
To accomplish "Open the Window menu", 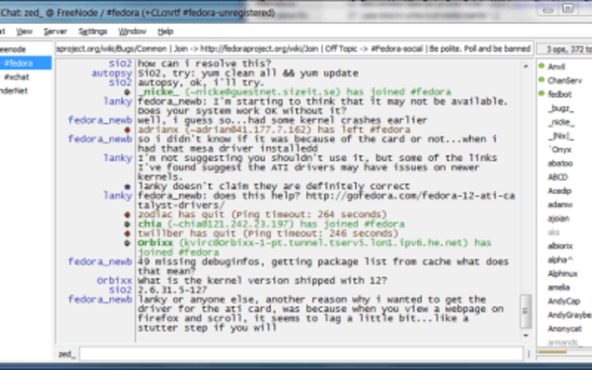I will [132, 31].
